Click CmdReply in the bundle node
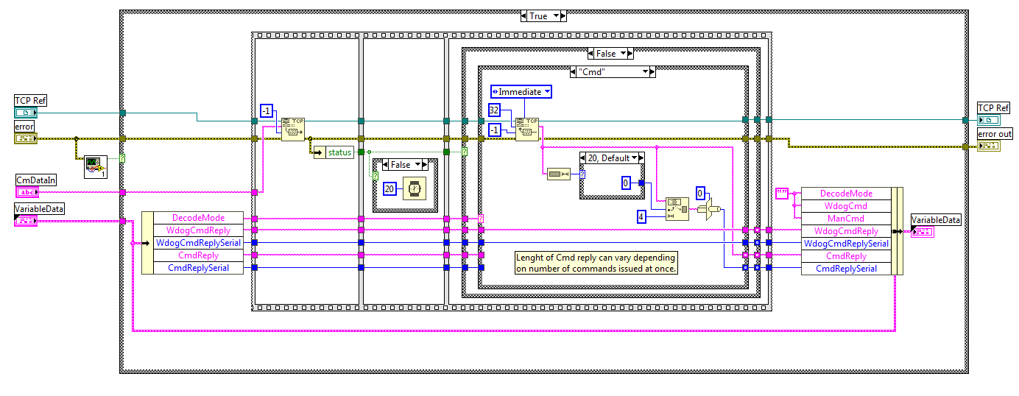This screenshot has width=1019, height=396. (x=846, y=256)
